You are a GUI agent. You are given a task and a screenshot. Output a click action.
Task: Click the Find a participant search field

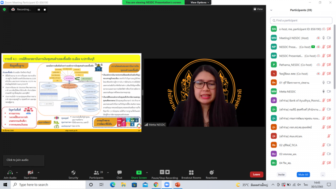point(301,20)
